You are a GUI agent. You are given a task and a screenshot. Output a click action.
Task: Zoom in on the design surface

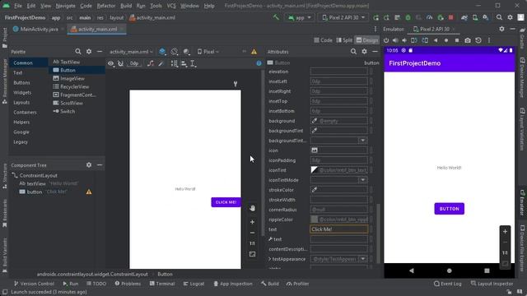pyautogui.click(x=252, y=222)
